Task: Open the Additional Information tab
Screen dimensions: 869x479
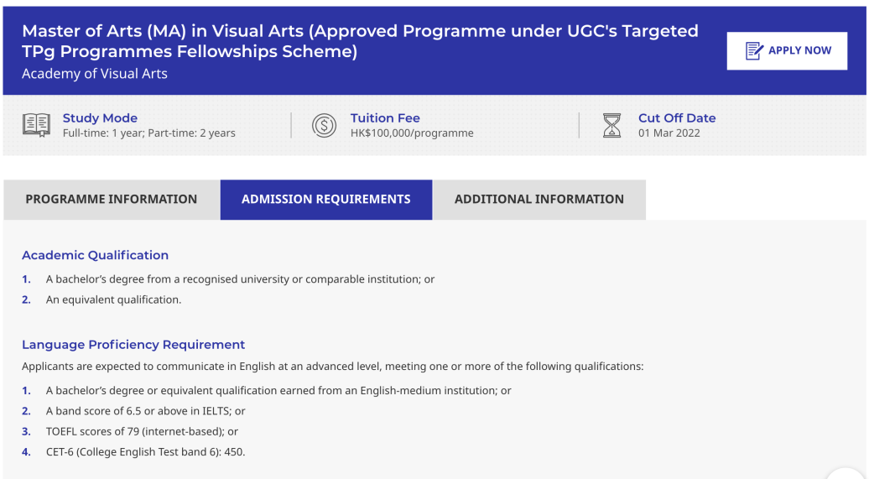Action: (x=539, y=200)
